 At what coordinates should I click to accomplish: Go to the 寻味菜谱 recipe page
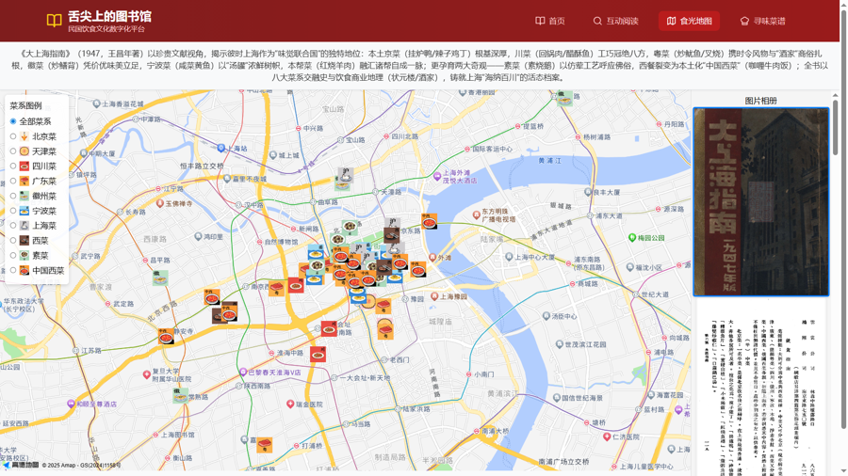[x=762, y=21]
